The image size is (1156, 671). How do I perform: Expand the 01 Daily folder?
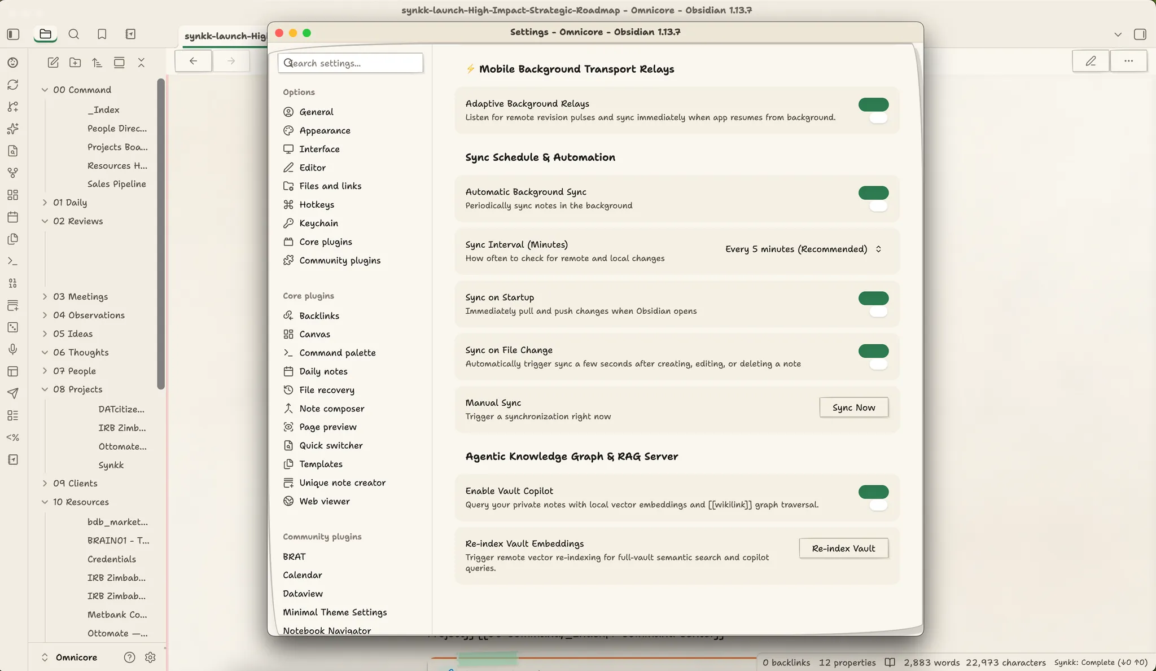click(x=45, y=203)
